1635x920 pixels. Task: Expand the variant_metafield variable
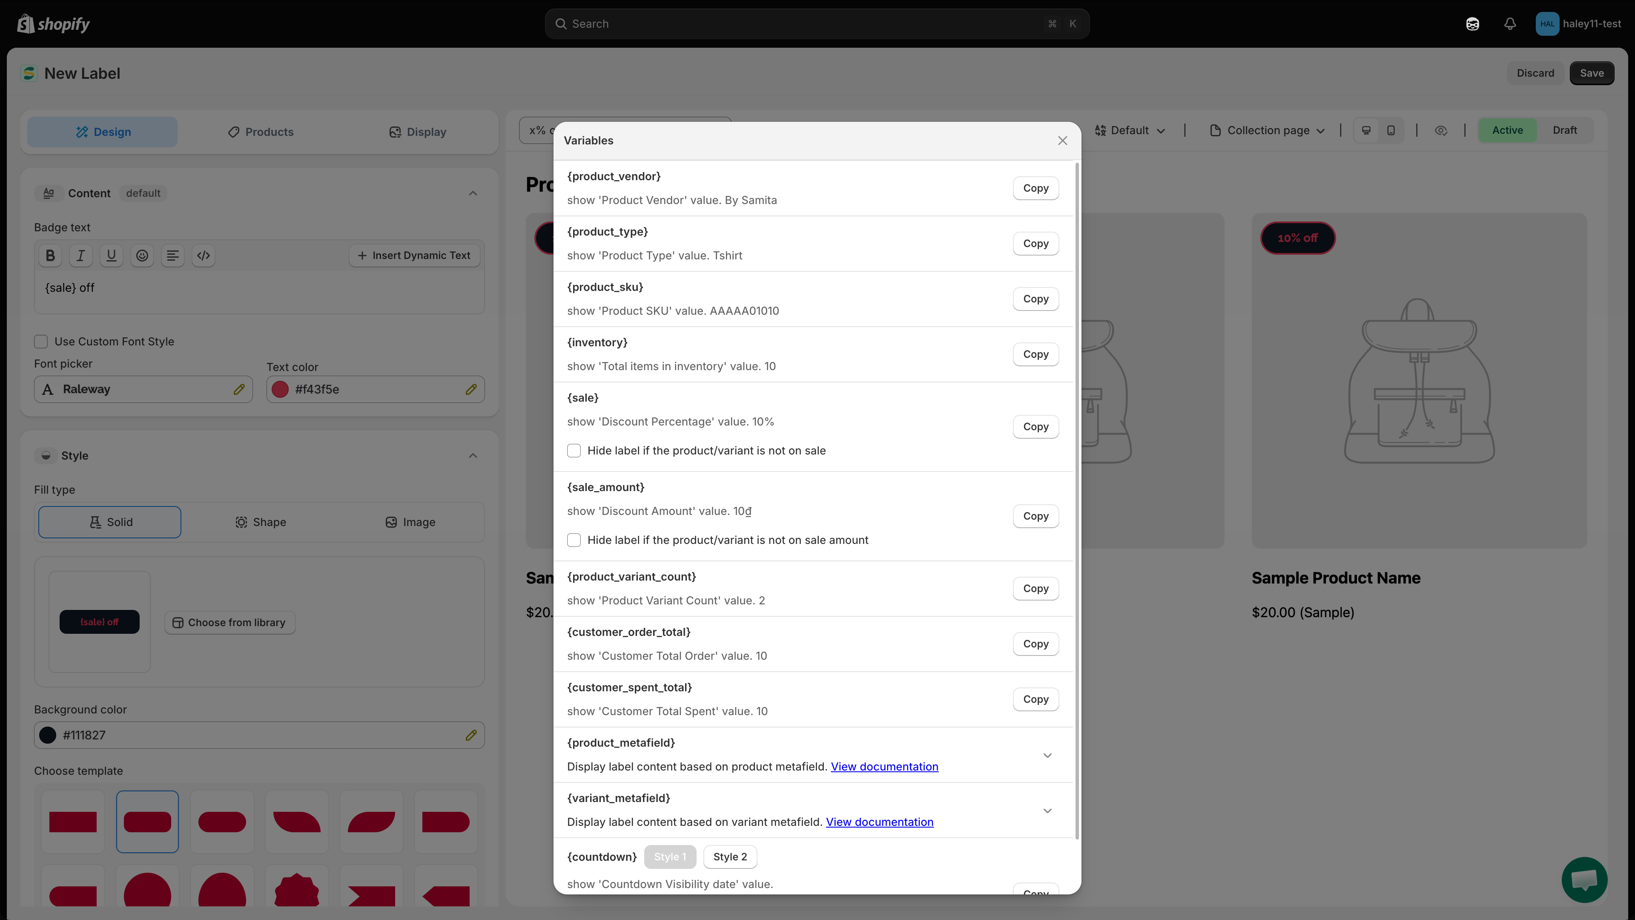1047,810
